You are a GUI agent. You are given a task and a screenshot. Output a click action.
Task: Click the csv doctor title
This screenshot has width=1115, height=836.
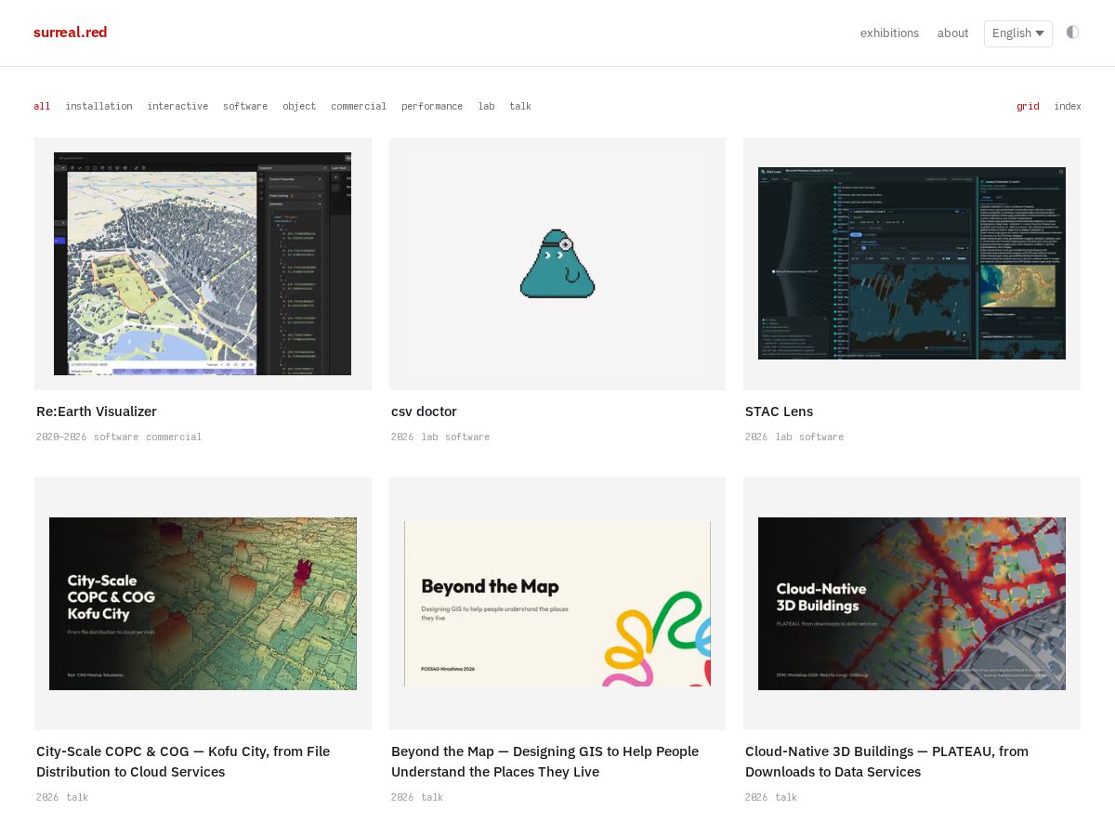[424, 411]
